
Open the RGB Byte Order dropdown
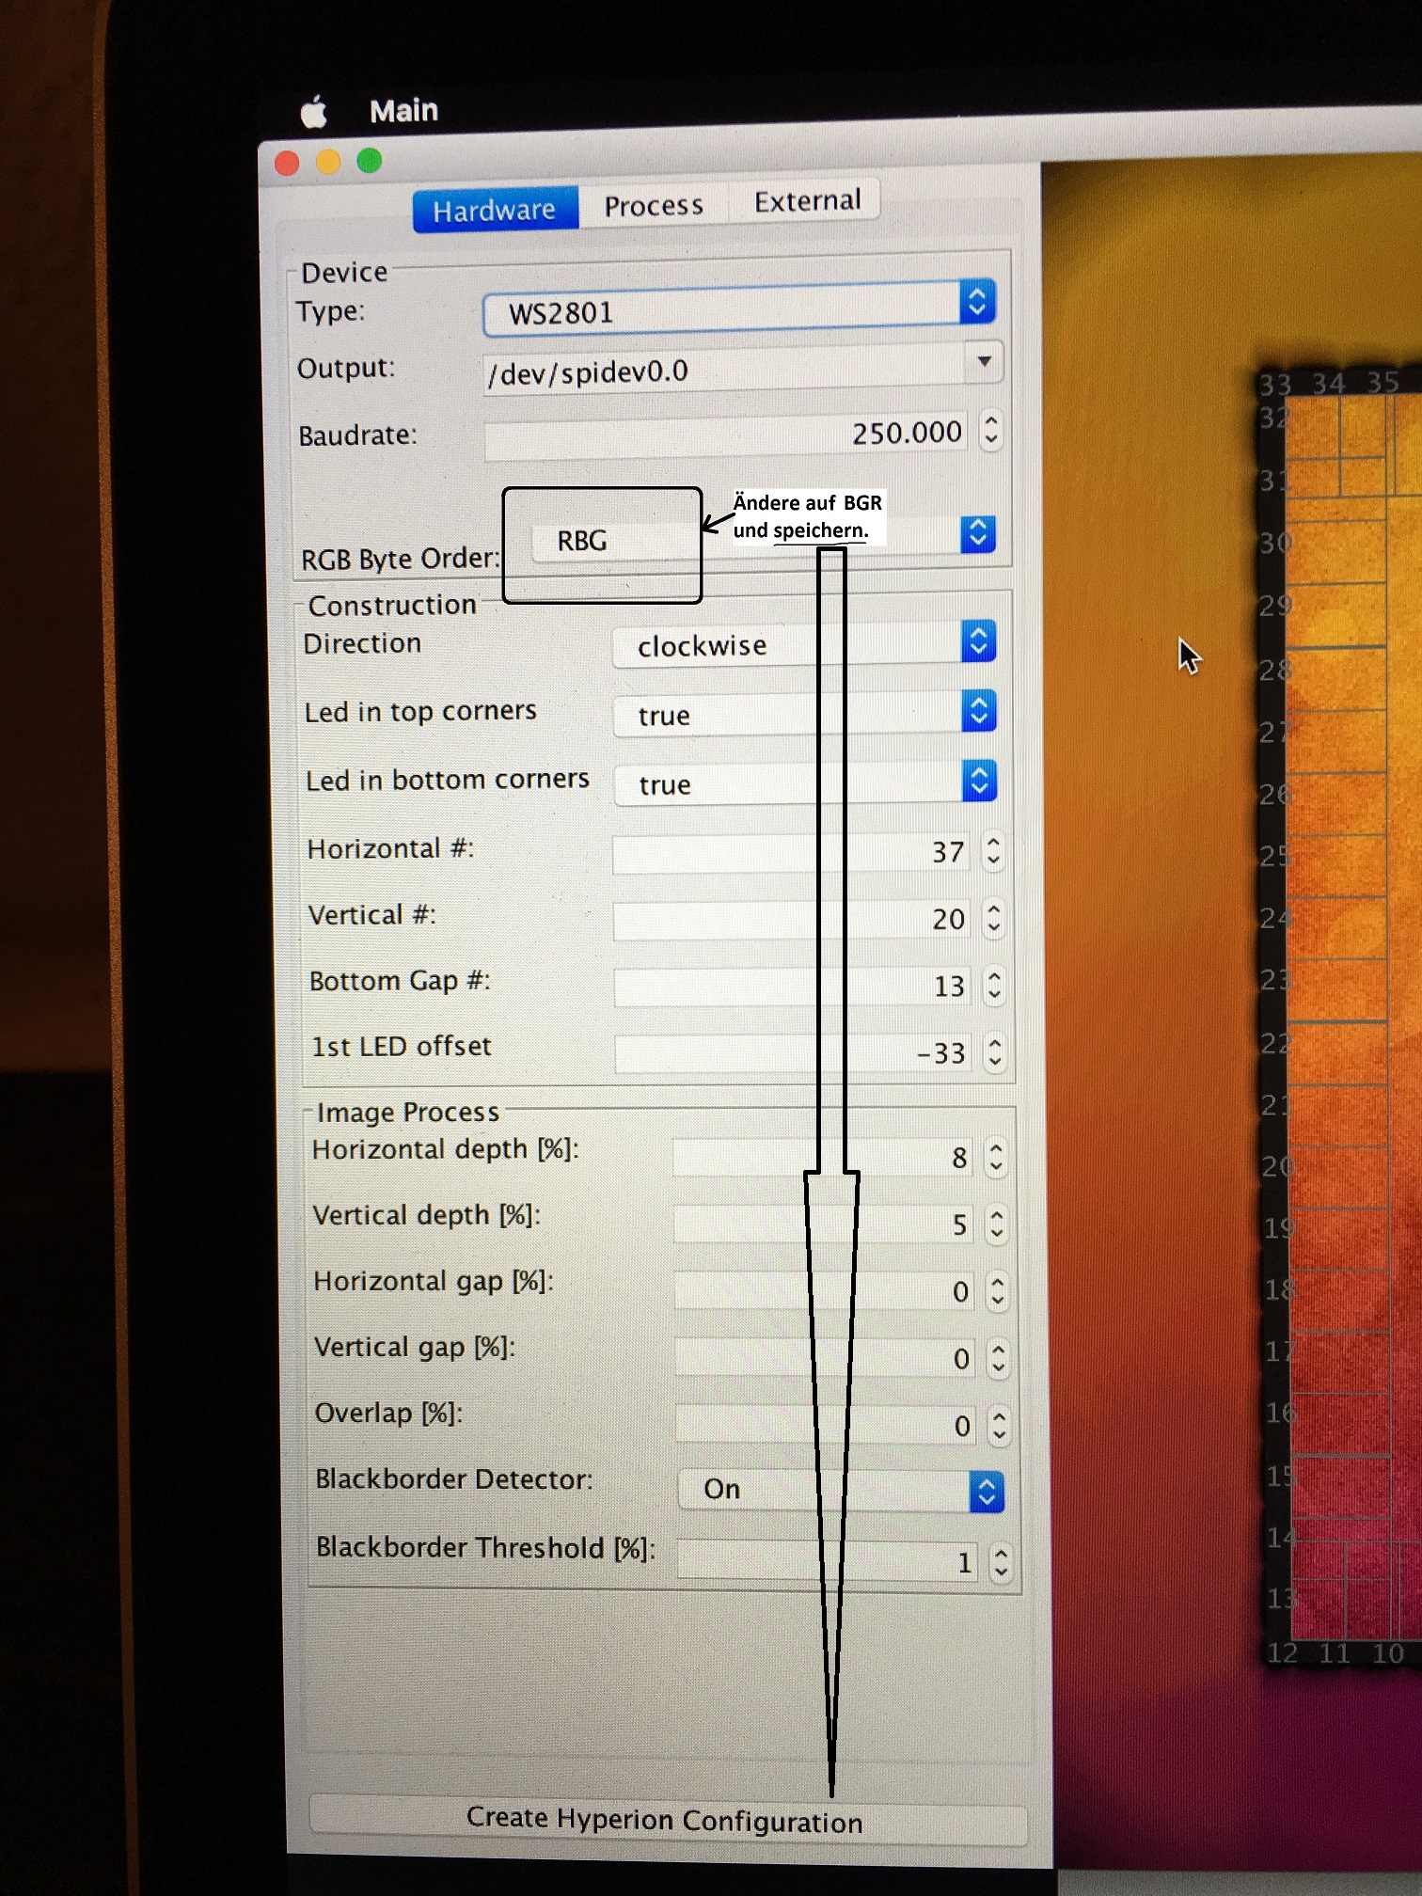(977, 534)
